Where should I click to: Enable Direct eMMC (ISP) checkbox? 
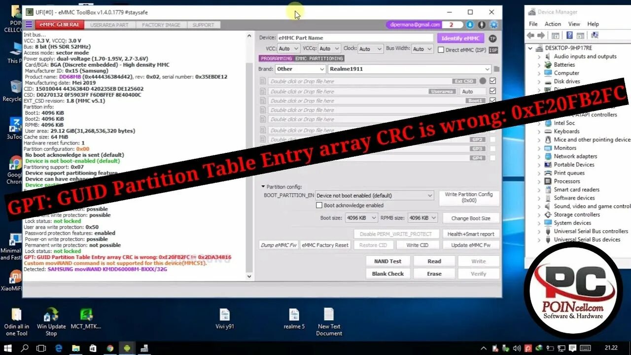[x=441, y=50]
